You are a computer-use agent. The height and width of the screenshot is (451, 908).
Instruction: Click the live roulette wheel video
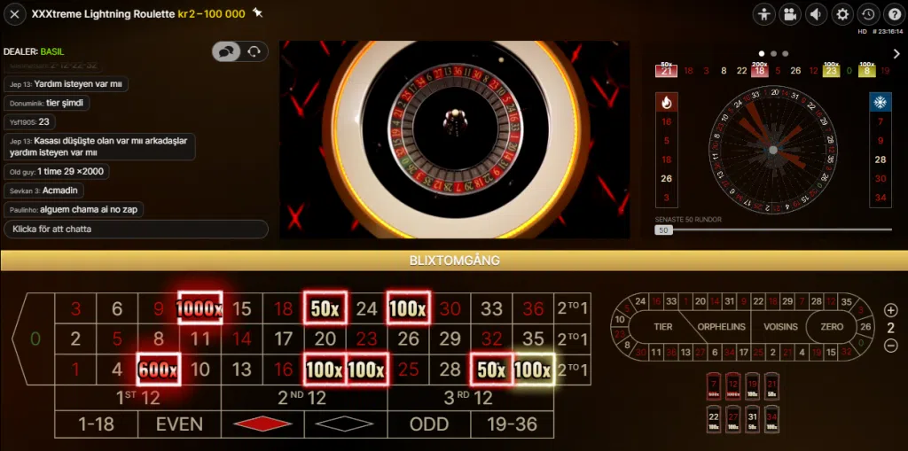(x=455, y=139)
